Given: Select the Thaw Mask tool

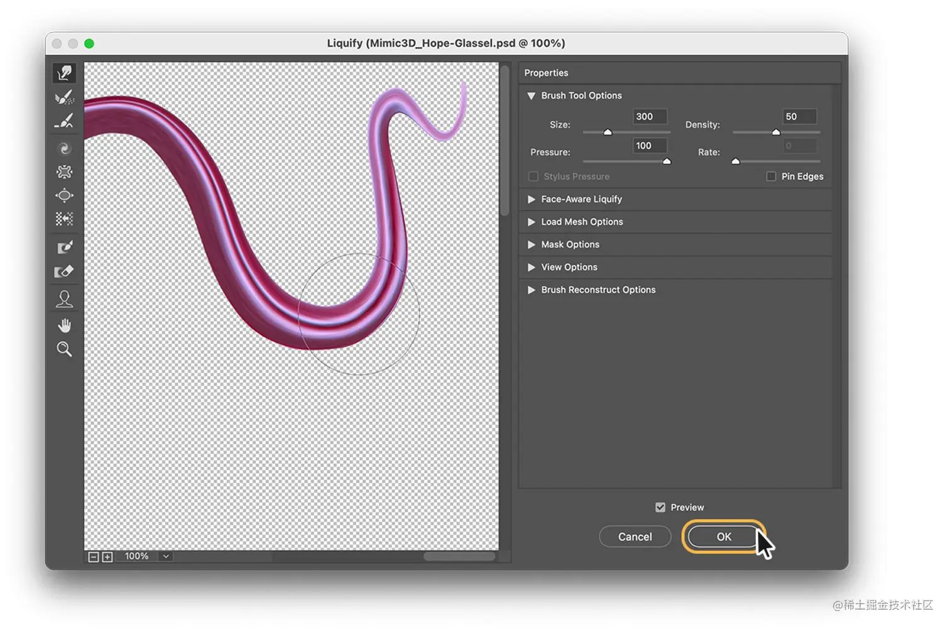Looking at the screenshot, I should [65, 271].
